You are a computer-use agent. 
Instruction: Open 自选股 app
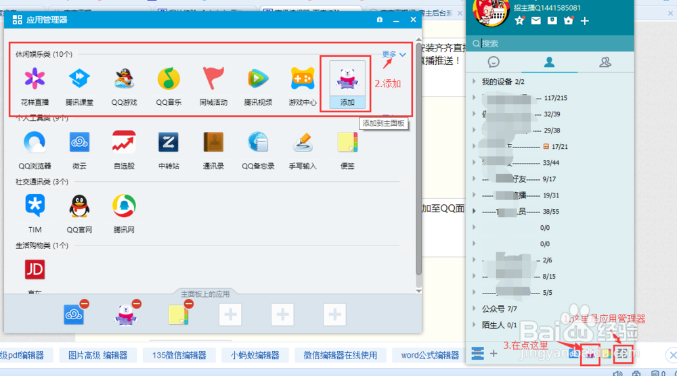point(125,143)
